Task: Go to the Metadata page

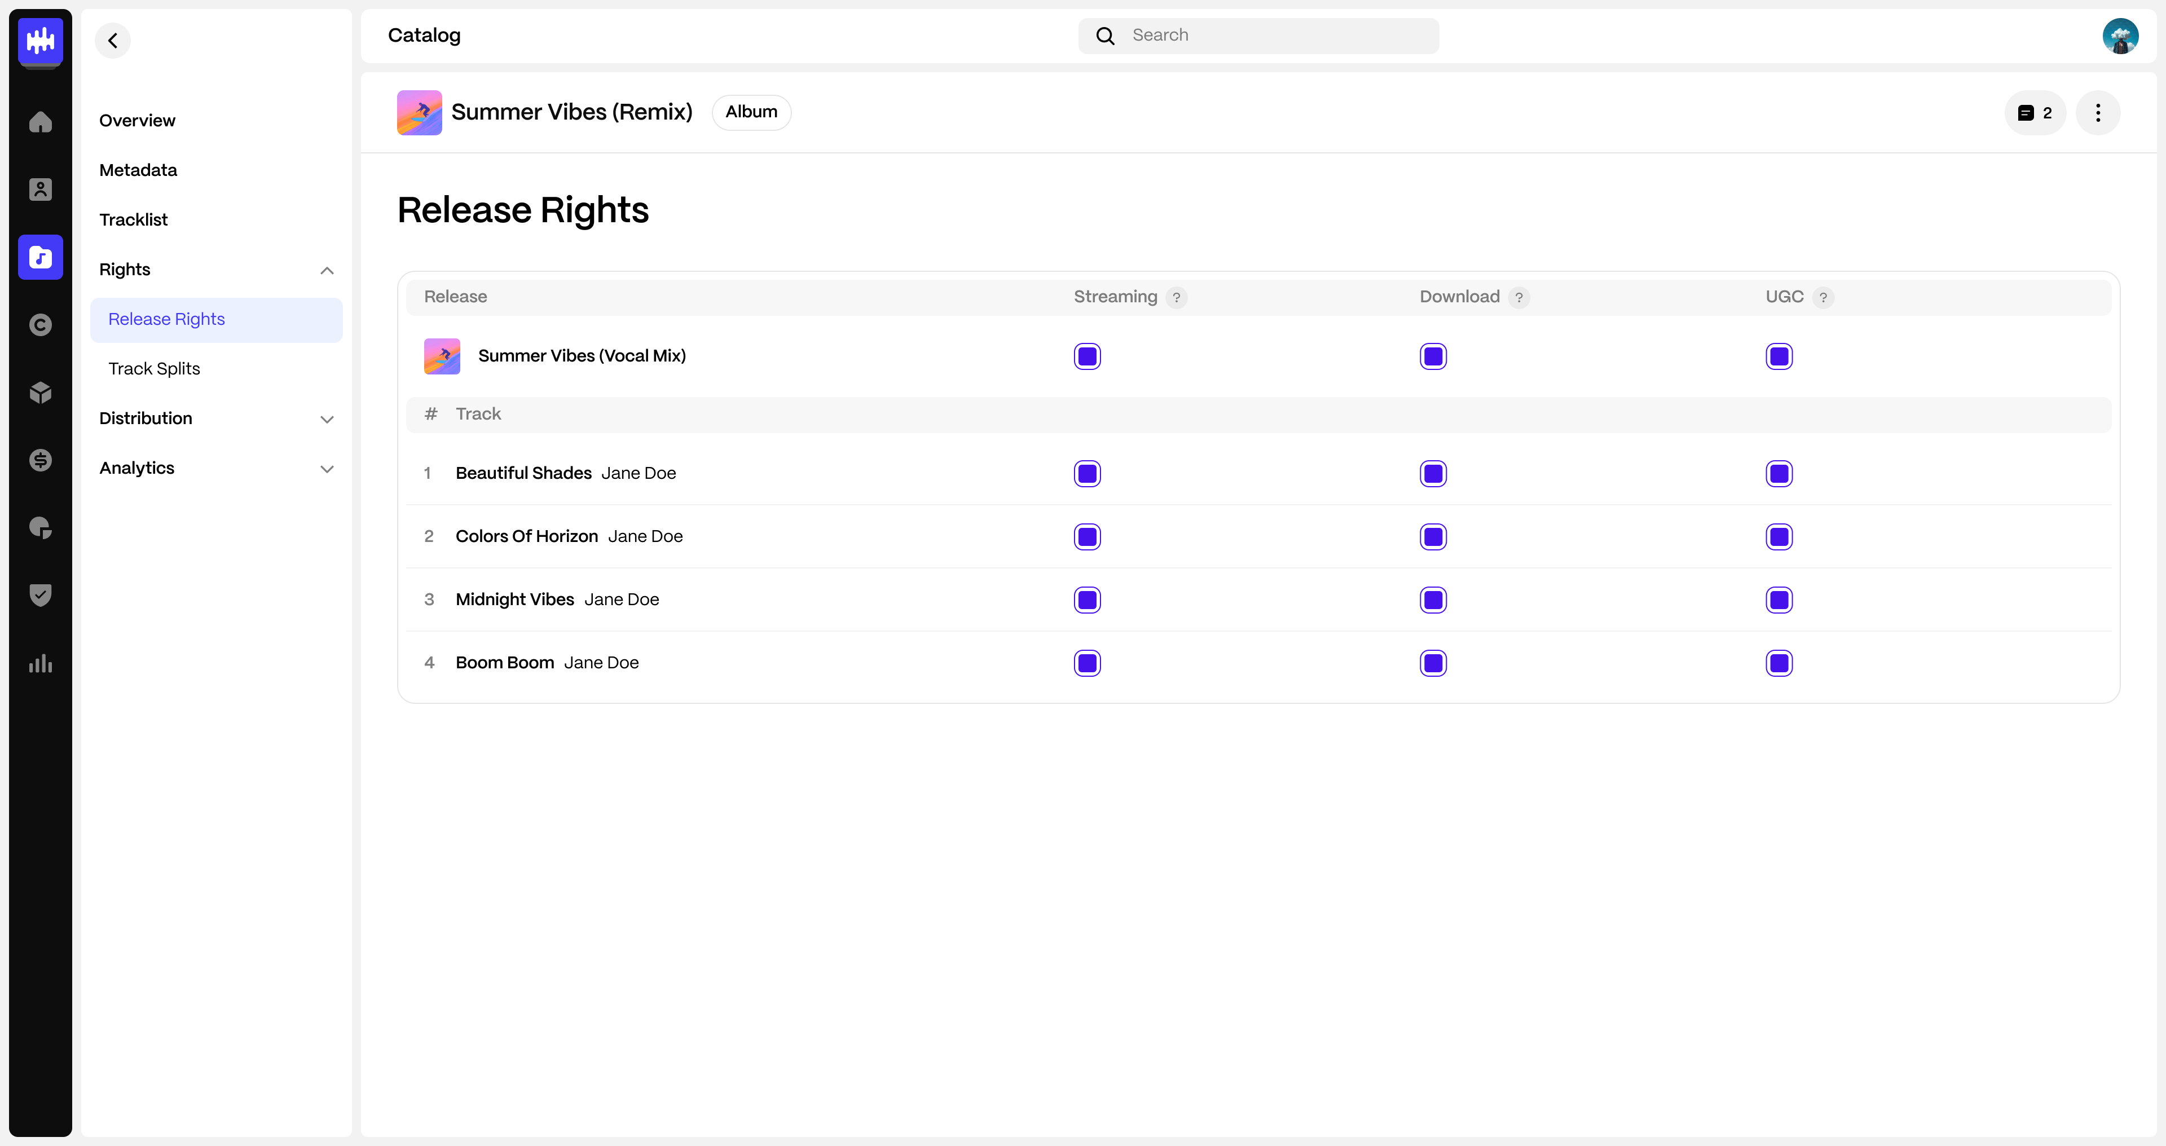Action: click(138, 170)
